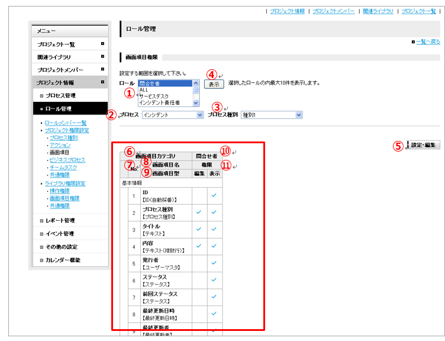Screen dimensions: 445x341
Task: Open ロールメンバー一覧 link
Action: [66, 123]
